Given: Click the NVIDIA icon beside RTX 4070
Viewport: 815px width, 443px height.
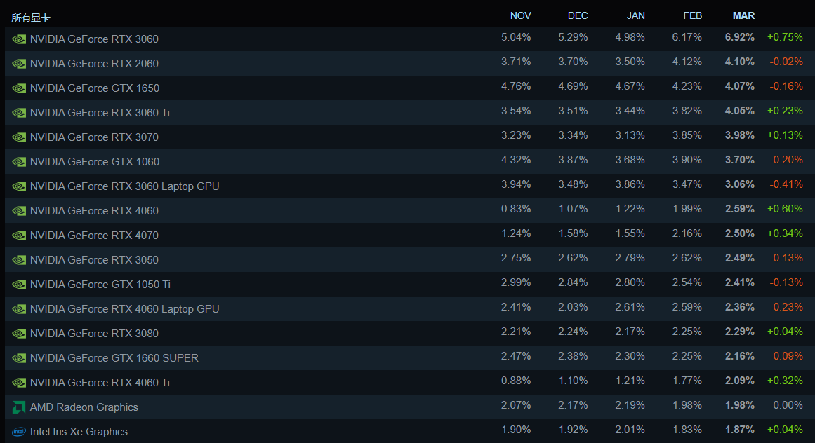Looking at the screenshot, I should 19,236.
